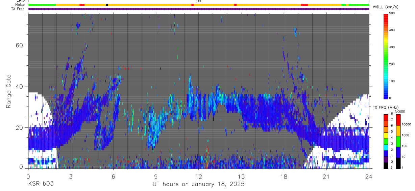Click 'UT hours on January 18, 2025' axis title
Viewport: 415px width, 191px height.
click(x=198, y=184)
